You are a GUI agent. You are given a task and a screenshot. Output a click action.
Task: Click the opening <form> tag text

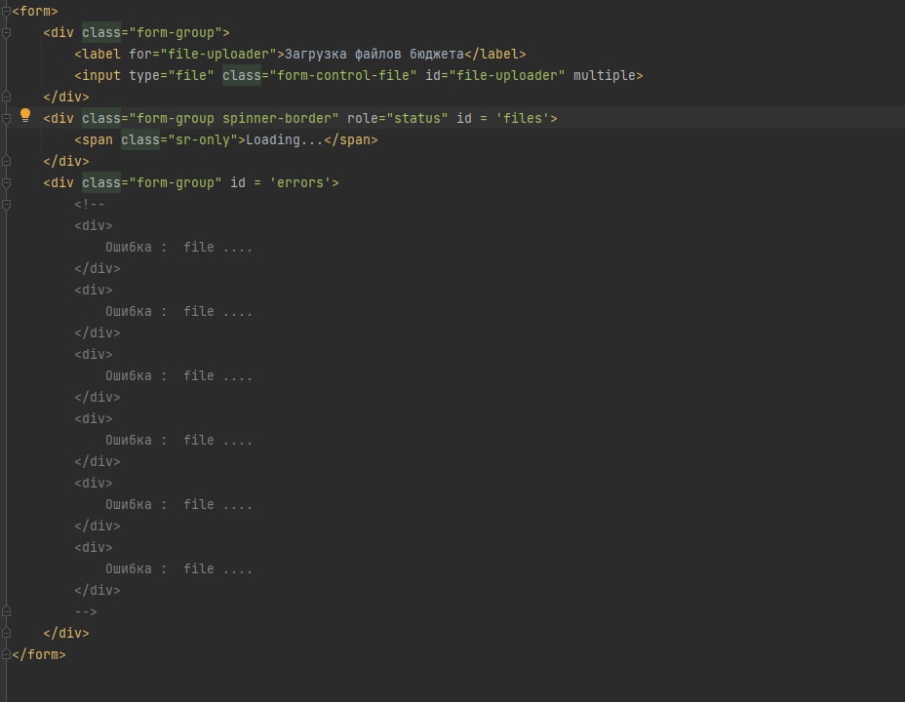pos(35,11)
